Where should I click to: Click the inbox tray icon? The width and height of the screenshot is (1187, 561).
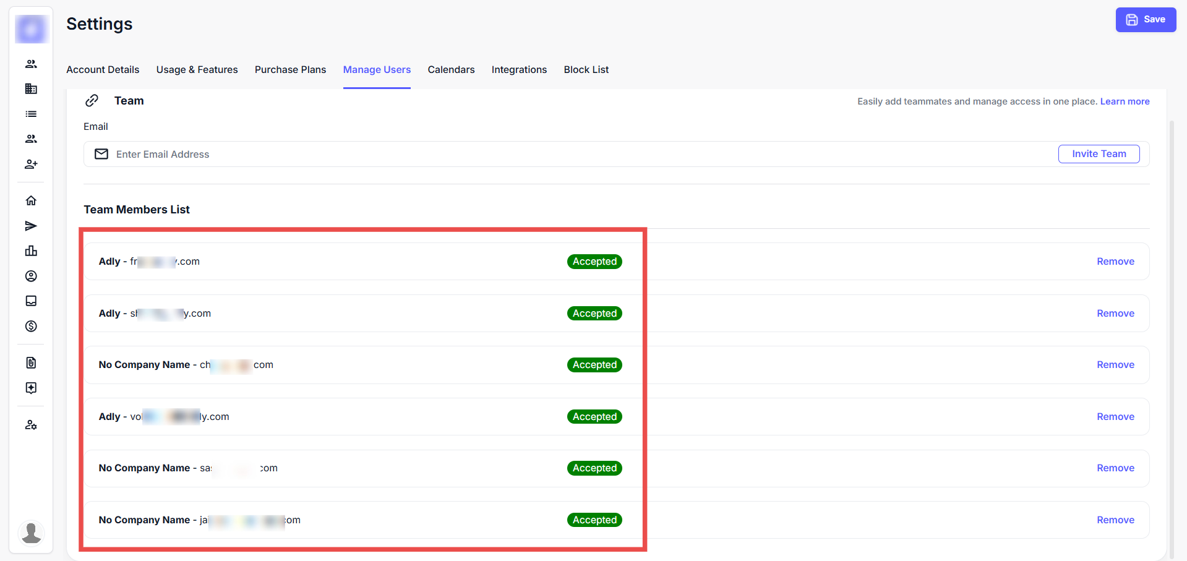pos(31,301)
